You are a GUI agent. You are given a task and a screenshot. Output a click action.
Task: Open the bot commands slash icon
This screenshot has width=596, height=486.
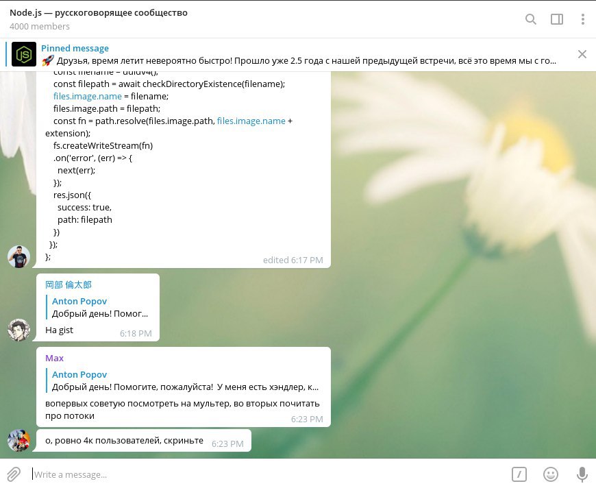click(519, 474)
